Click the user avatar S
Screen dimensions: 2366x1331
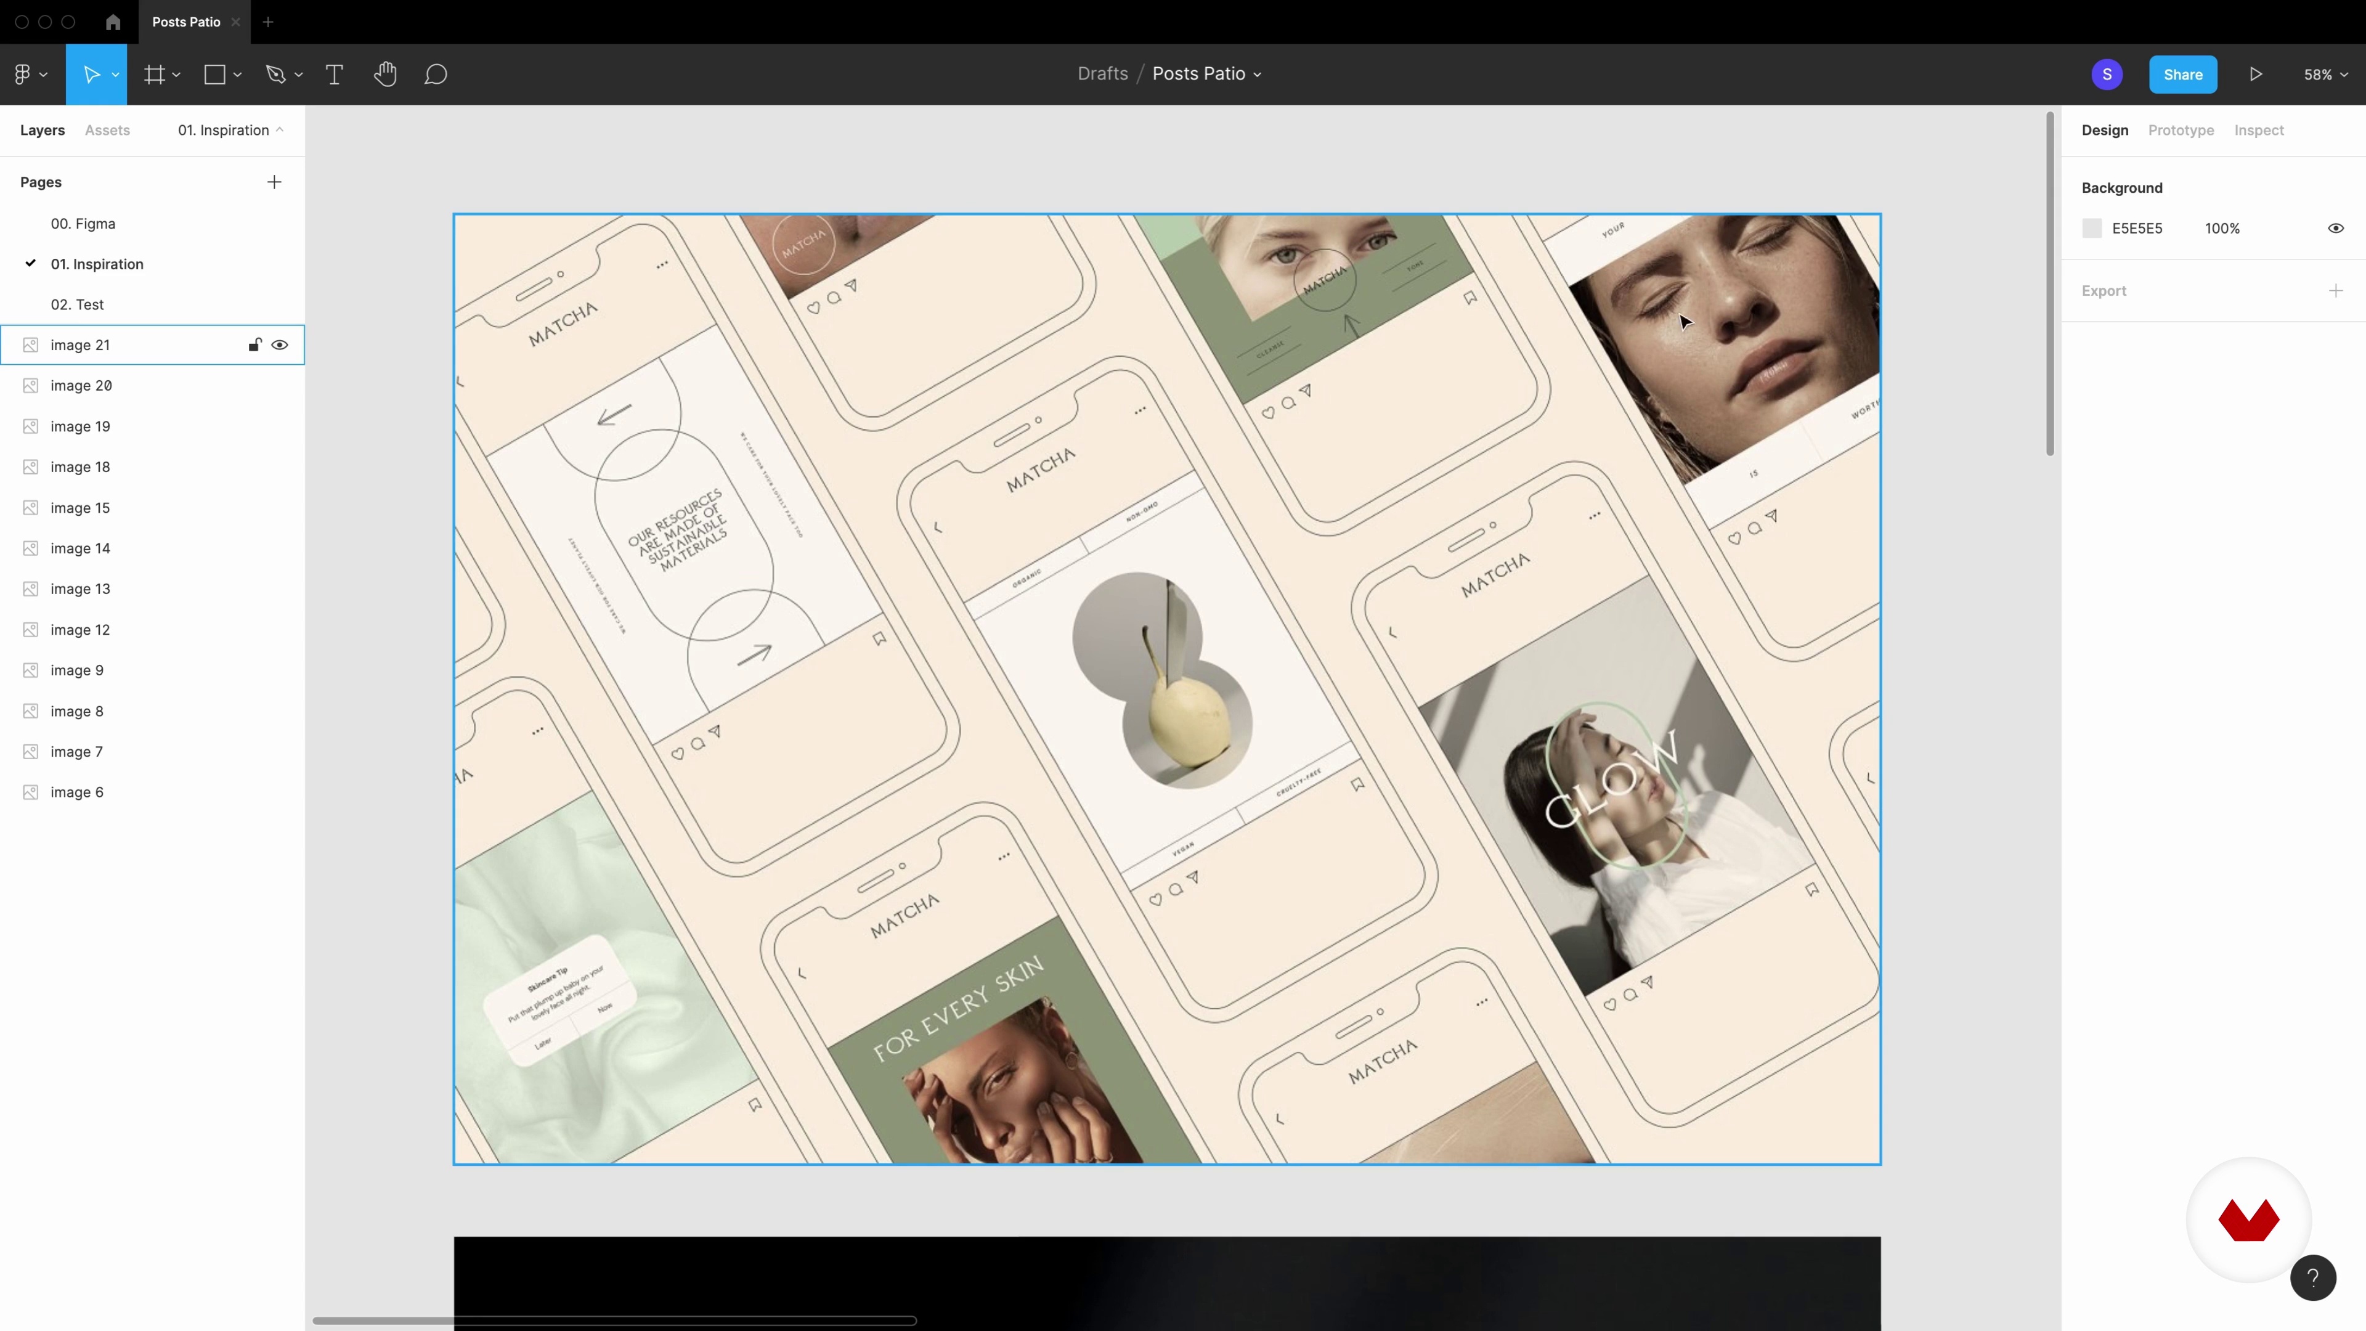tap(2107, 75)
